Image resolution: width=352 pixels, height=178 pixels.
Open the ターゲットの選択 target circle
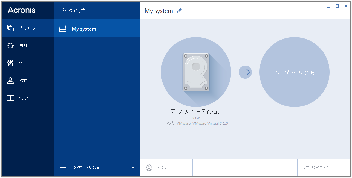coord(295,72)
